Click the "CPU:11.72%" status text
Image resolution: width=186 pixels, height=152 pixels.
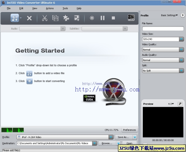[x=112, y=130]
